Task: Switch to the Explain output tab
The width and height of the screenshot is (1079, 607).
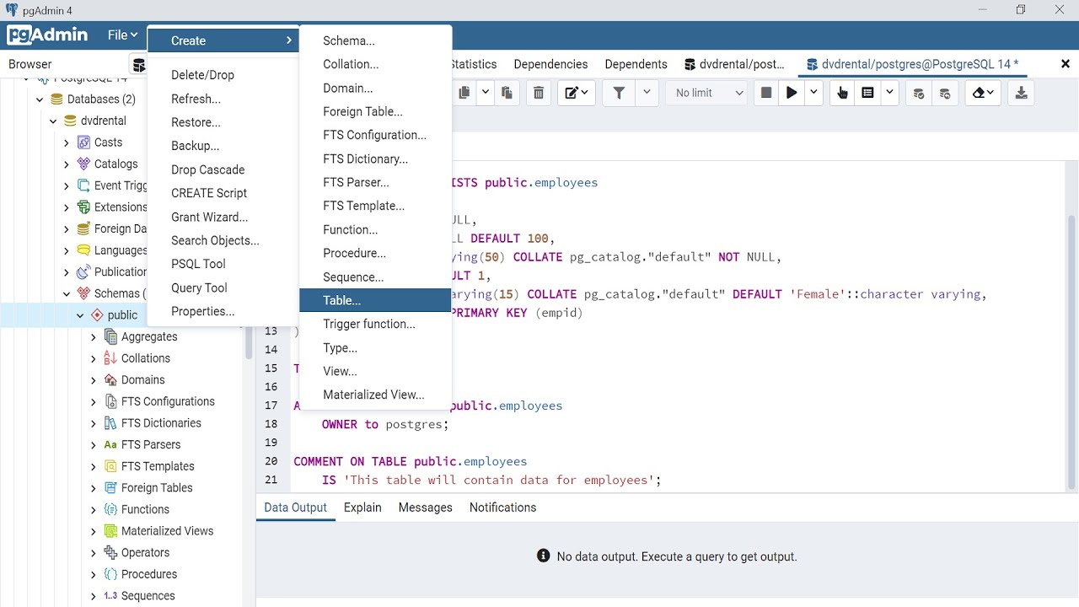Action: tap(362, 508)
